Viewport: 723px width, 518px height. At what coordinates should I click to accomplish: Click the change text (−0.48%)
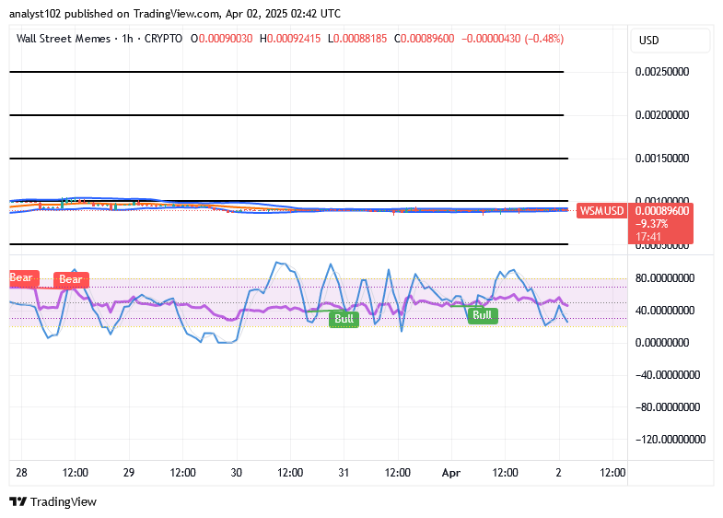(544, 39)
